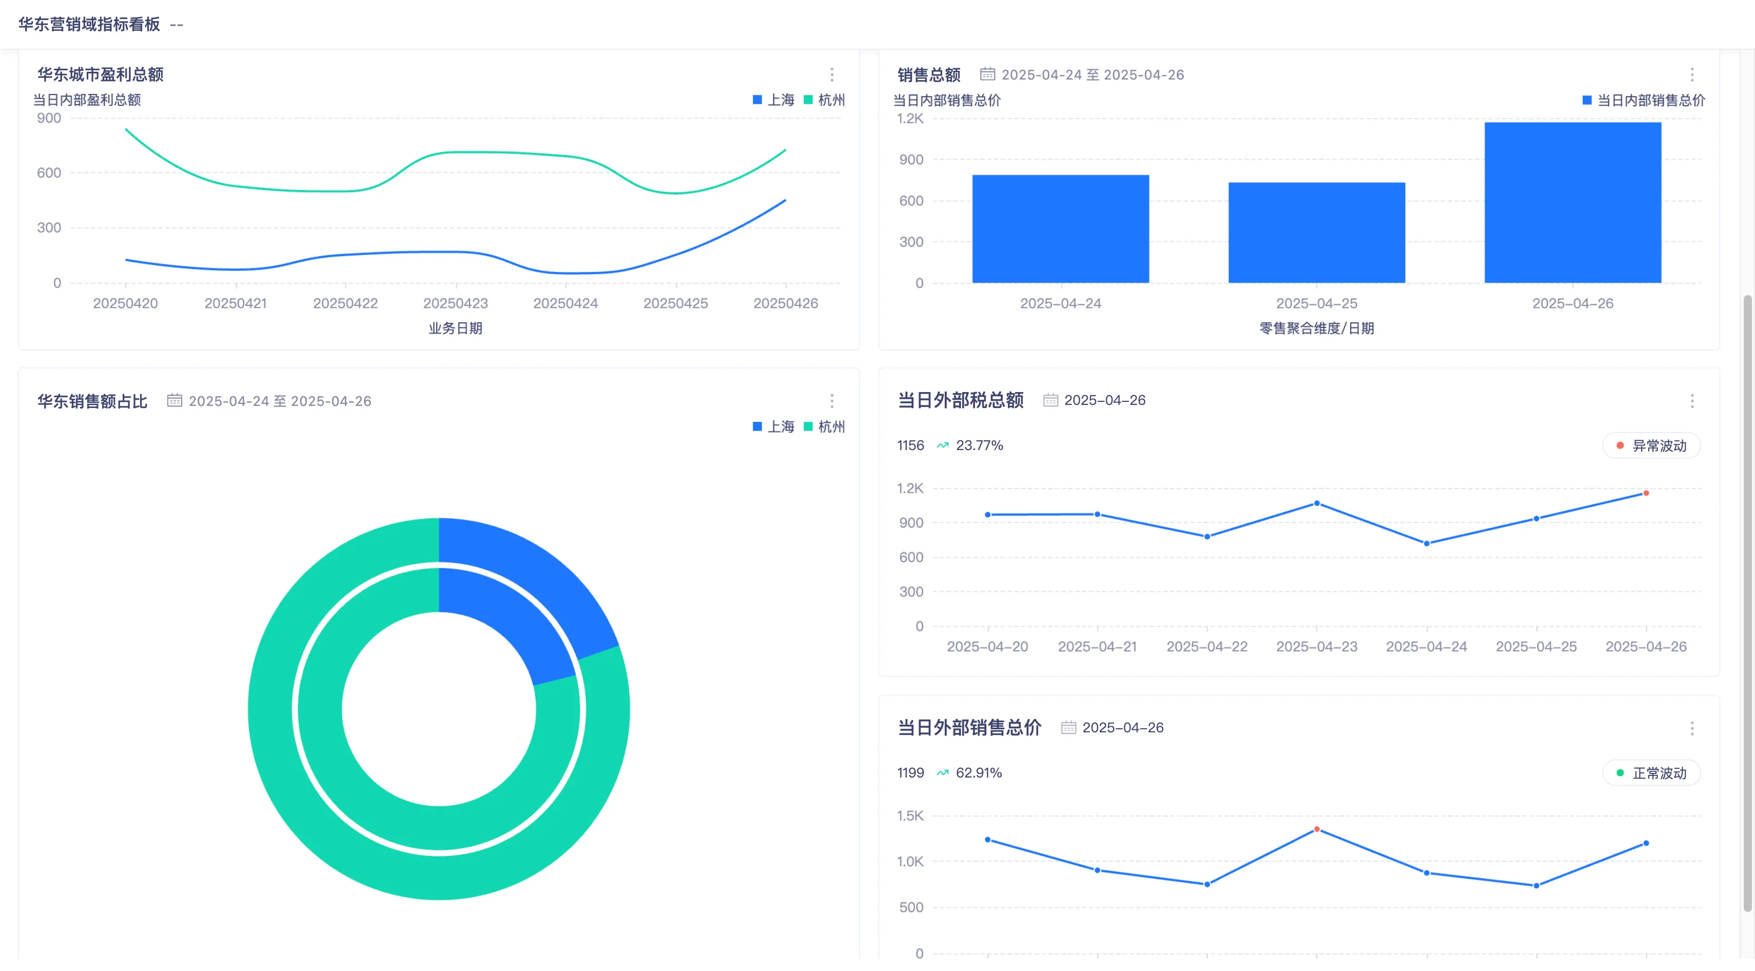Screen dimensions: 1755x971
Task: Click the red anomaly point in 当日外部税总额 chart
Action: pyautogui.click(x=1645, y=493)
